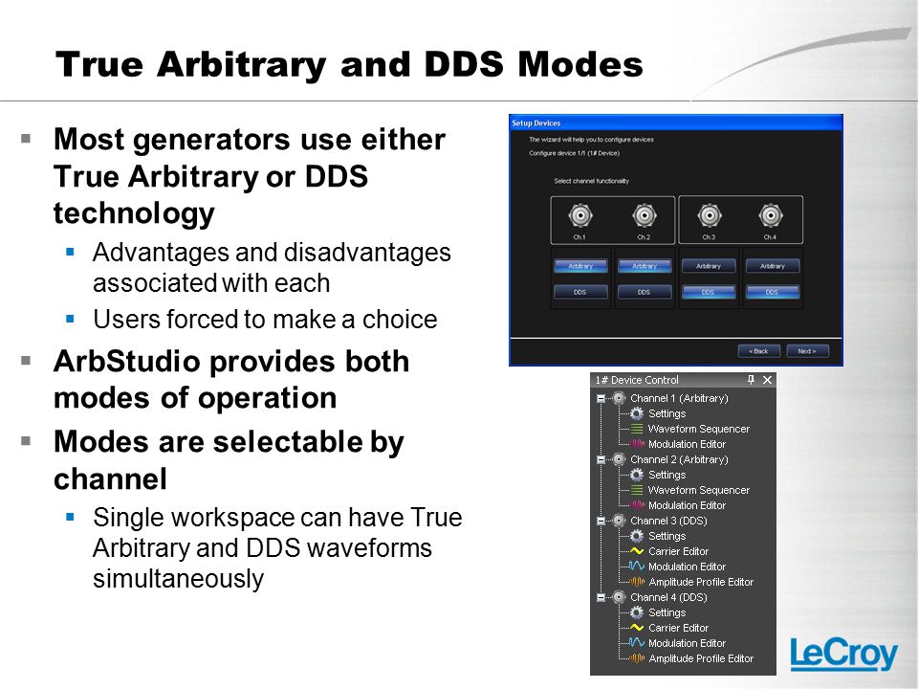Select the Channel 3 (DDS) connector icon

click(619, 521)
